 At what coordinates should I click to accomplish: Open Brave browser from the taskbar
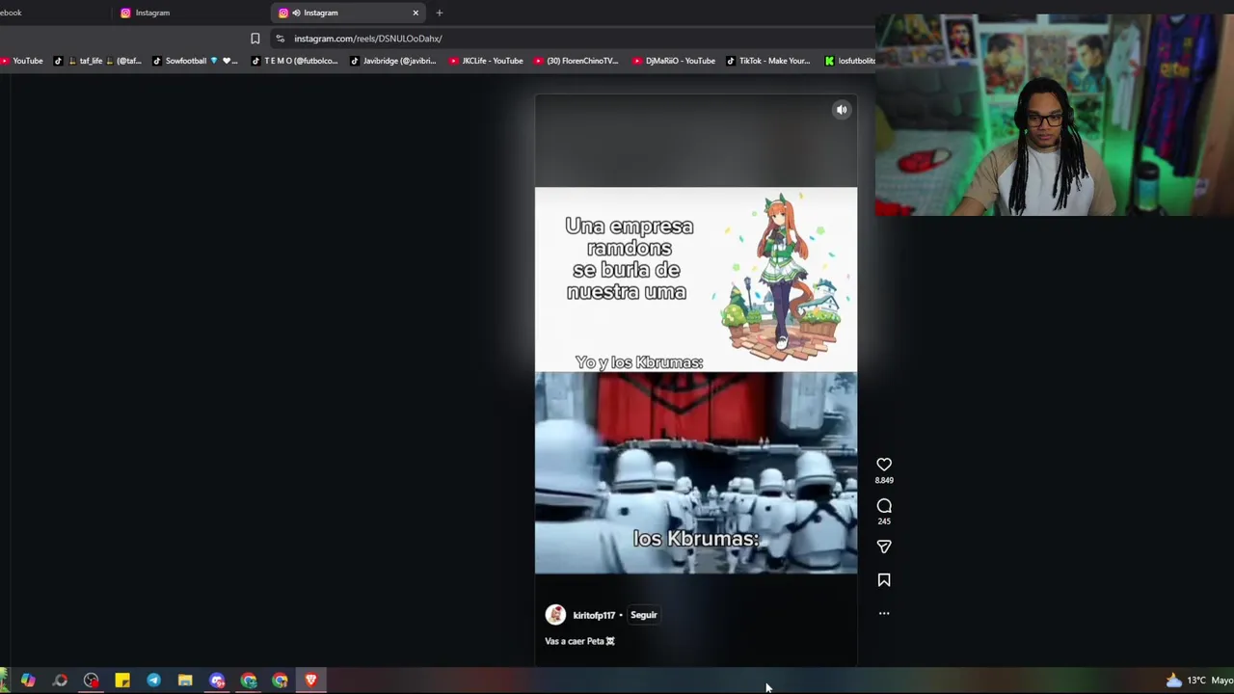[x=310, y=681]
